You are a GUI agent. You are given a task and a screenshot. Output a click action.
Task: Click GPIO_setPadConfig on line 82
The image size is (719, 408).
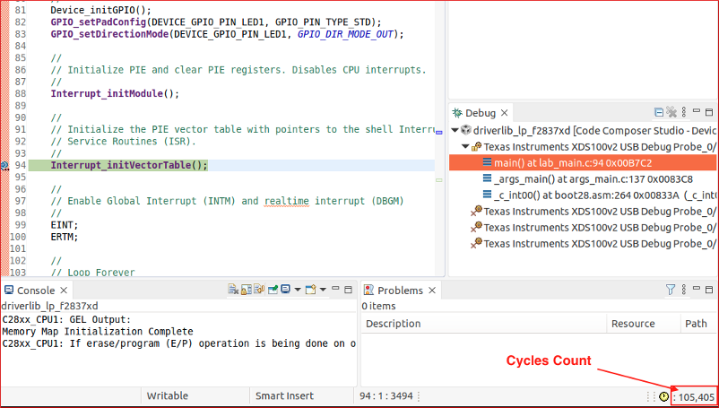click(98, 22)
